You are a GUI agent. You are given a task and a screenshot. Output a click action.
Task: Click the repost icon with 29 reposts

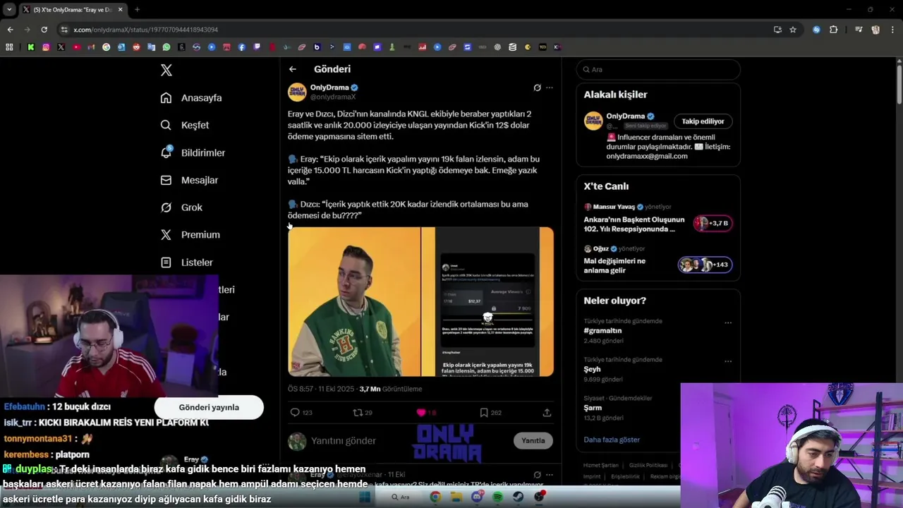pyautogui.click(x=357, y=412)
